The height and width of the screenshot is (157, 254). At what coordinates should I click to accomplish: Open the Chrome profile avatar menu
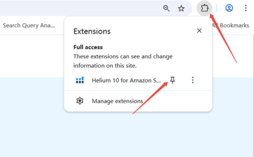(x=229, y=8)
